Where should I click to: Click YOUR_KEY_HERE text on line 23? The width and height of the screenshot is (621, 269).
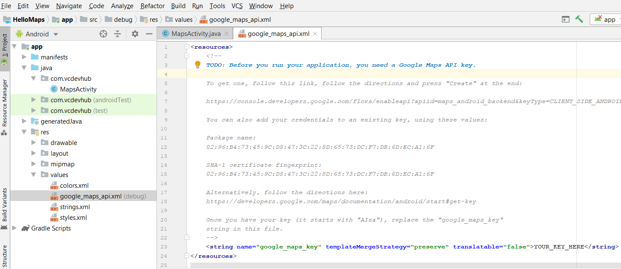[x=559, y=247]
